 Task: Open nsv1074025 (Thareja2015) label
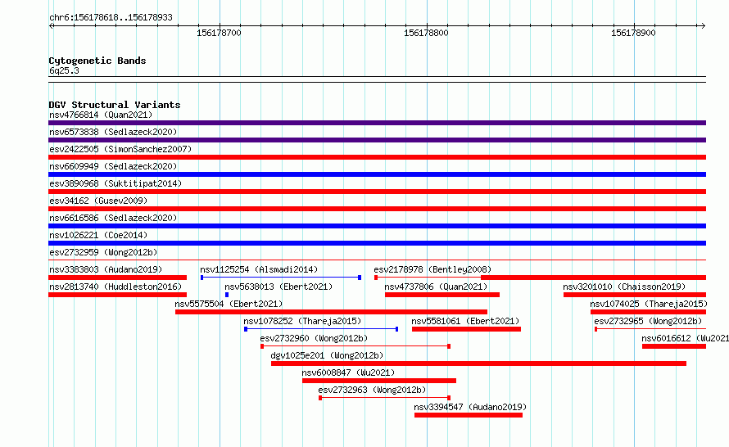tap(649, 304)
